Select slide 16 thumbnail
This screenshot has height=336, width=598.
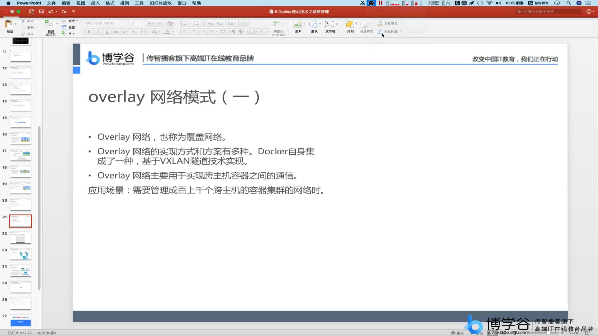21,139
